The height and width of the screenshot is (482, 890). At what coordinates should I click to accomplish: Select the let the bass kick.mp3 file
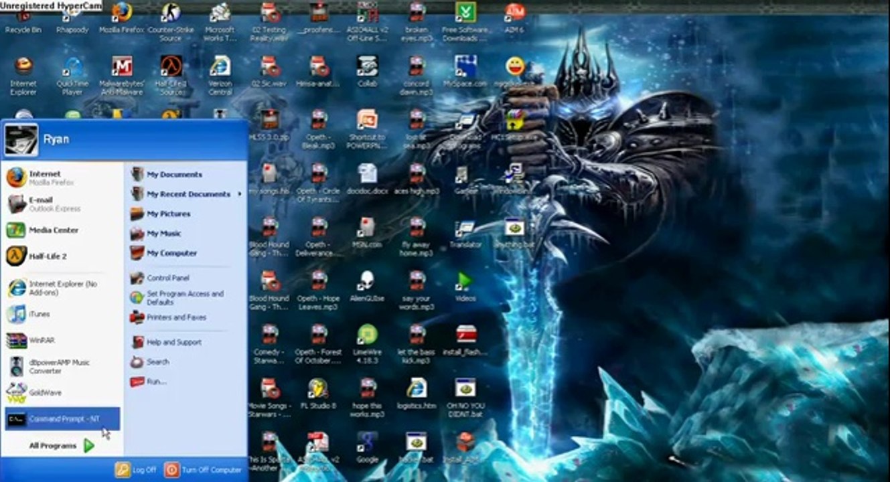click(x=417, y=344)
